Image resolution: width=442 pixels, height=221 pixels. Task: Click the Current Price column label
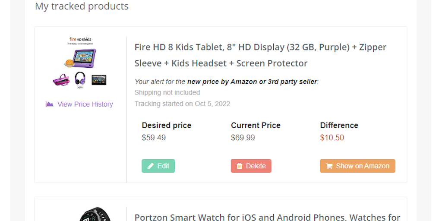[256, 126]
